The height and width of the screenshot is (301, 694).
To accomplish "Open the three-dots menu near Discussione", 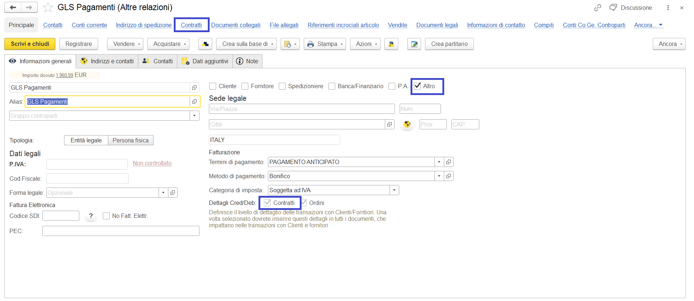I will pos(668,8).
